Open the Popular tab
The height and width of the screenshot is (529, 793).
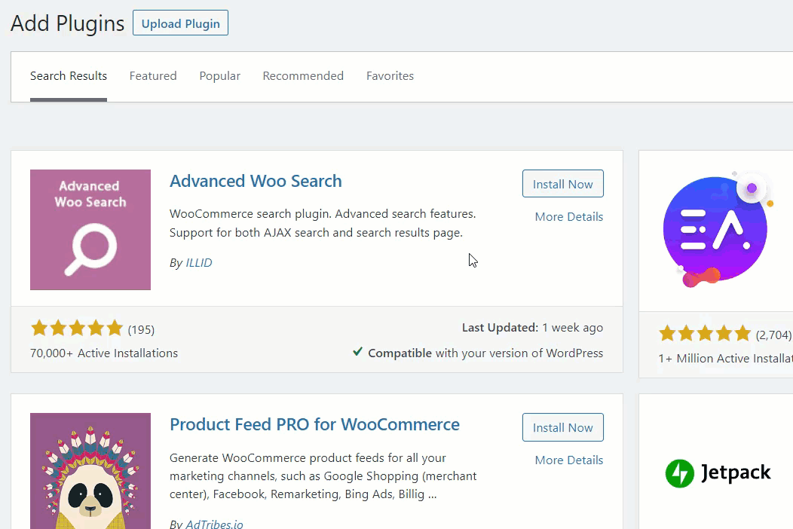(219, 76)
